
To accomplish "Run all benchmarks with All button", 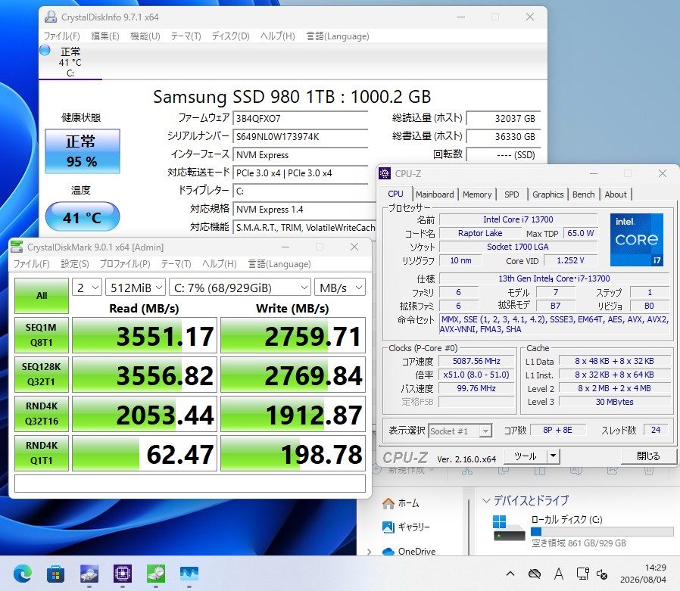I will pos(42,295).
